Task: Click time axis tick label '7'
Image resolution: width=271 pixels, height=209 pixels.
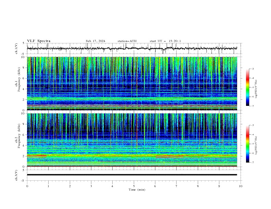Action: [x=177, y=186]
